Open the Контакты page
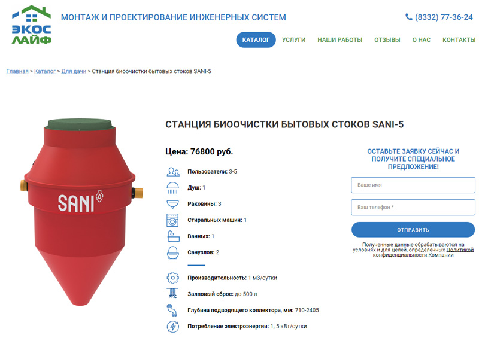The height and width of the screenshot is (359, 479). [459, 40]
